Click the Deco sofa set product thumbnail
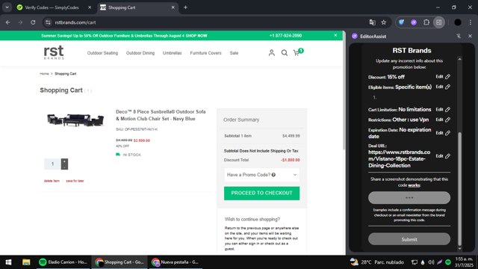 [x=75, y=120]
